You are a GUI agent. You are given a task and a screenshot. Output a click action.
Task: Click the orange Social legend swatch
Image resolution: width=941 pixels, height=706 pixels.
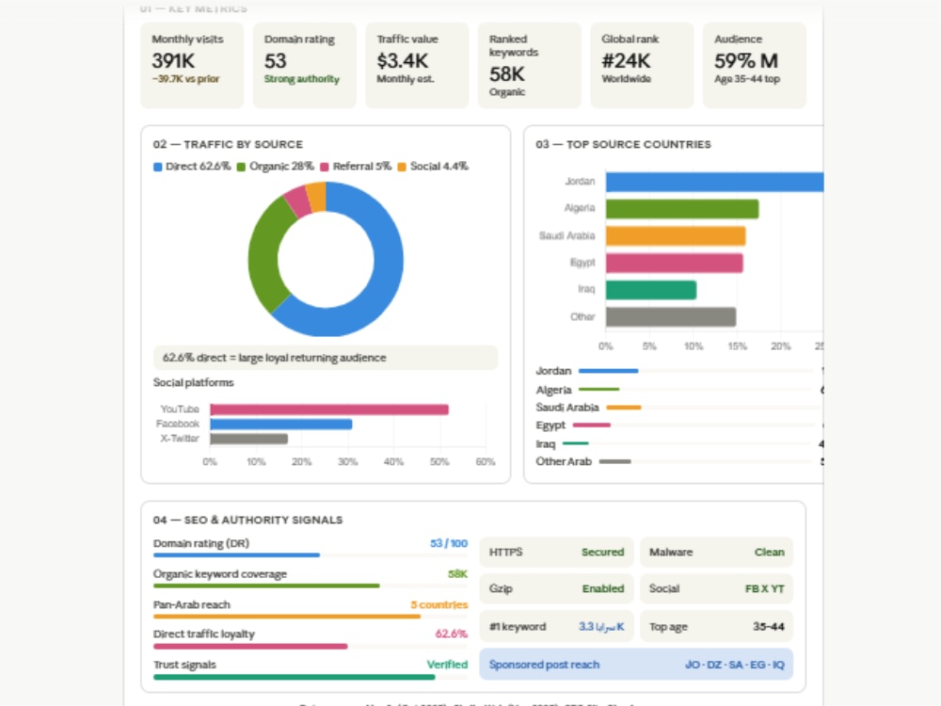click(x=402, y=167)
